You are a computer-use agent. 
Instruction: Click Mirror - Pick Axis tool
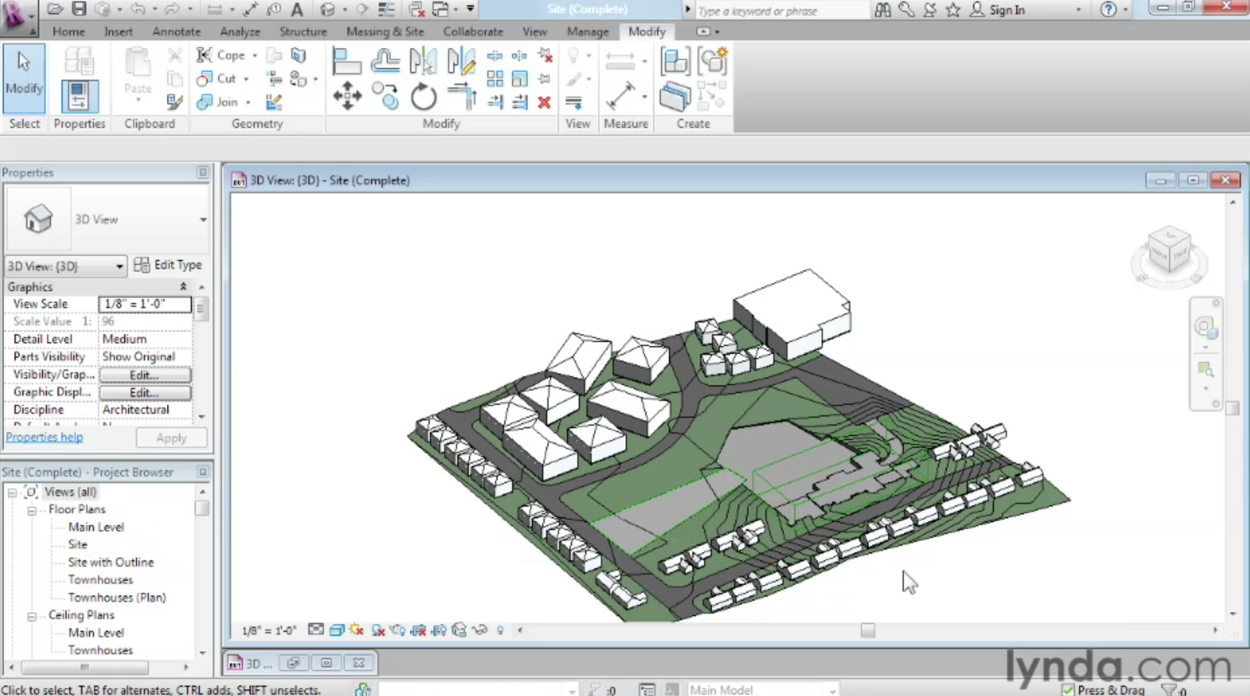tap(423, 61)
